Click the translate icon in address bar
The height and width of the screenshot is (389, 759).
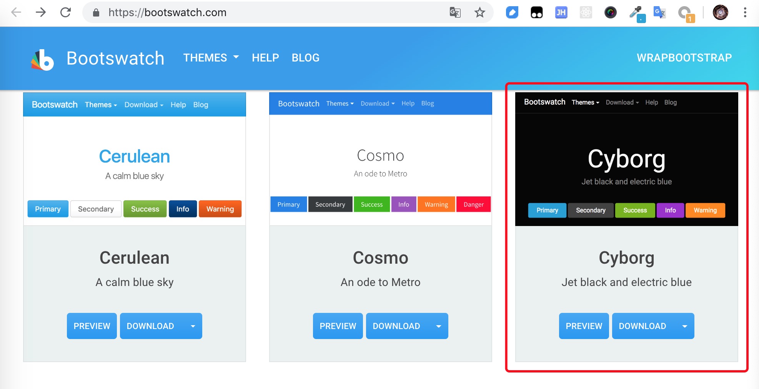[x=455, y=13]
